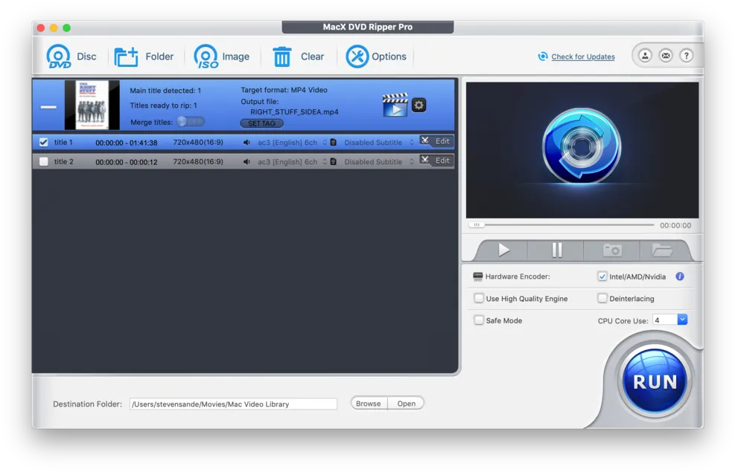Click the clapperboard output profile icon

pos(395,105)
